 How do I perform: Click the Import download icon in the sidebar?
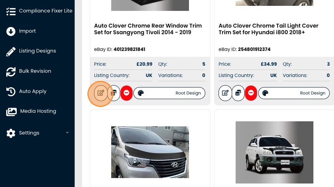point(11,31)
